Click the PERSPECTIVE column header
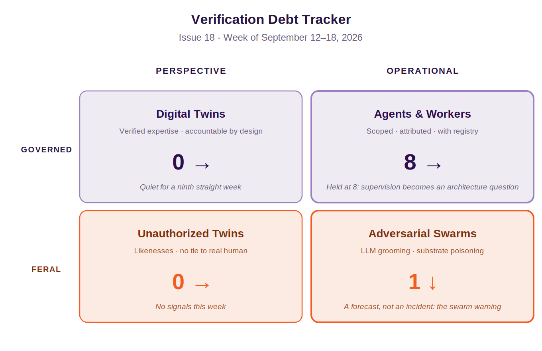The height and width of the screenshot is (351, 542). point(191,71)
